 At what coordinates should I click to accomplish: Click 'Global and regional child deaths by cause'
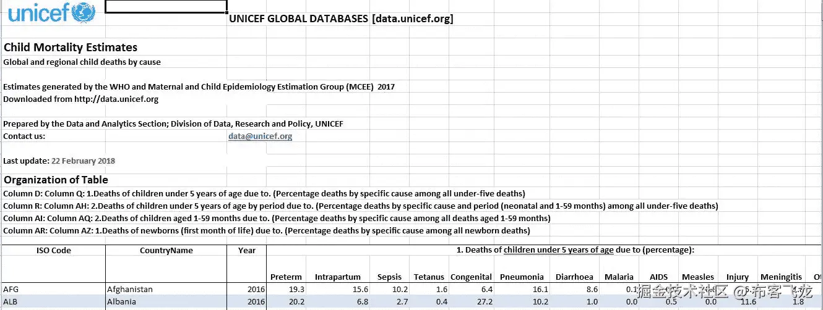pos(82,62)
